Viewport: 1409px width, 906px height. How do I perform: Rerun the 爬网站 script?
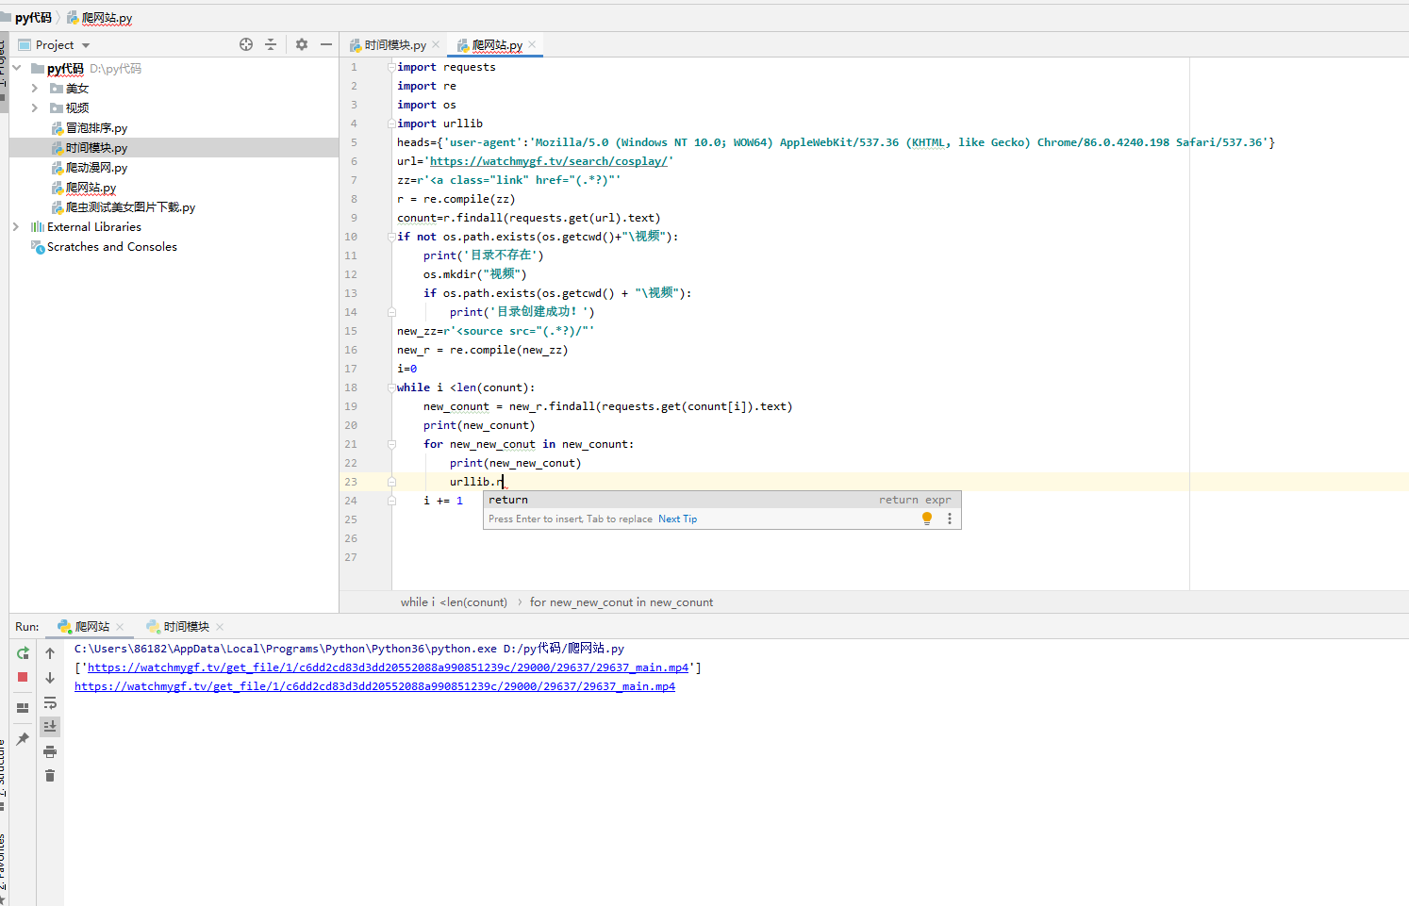(x=23, y=653)
